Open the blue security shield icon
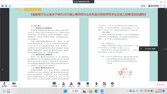The width and height of the screenshot is (167, 94). 6,6
